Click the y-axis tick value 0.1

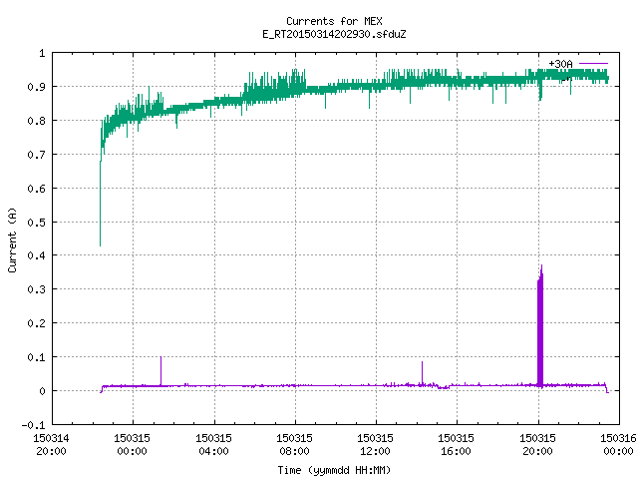[x=36, y=357]
